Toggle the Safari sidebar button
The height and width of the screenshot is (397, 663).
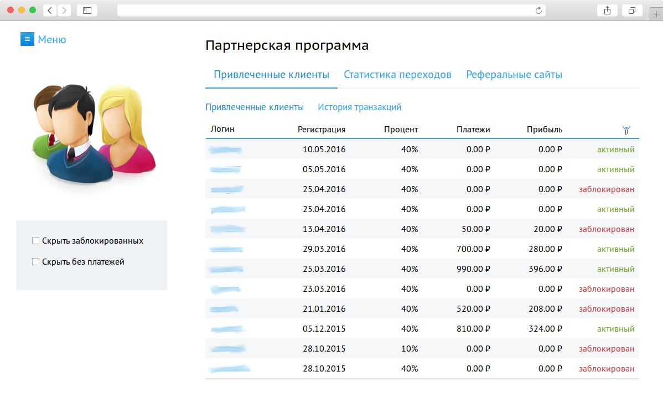click(87, 10)
